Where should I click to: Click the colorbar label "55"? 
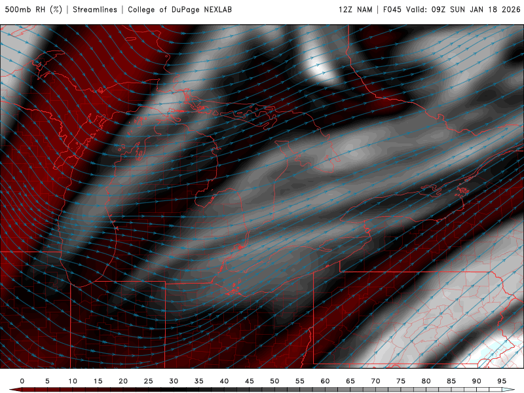pos(300,381)
